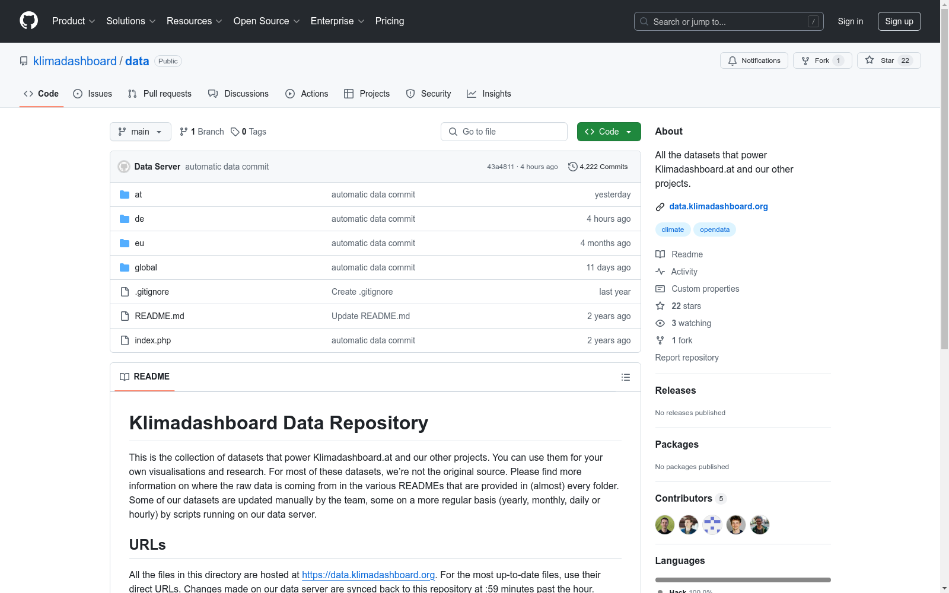Image resolution: width=949 pixels, height=593 pixels.
Task: Expand the Product menu
Action: (x=74, y=21)
